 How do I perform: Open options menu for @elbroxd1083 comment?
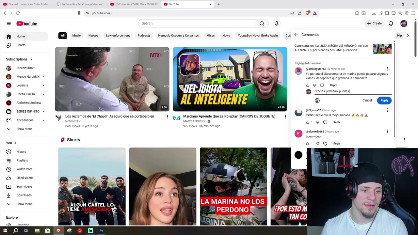(387, 132)
